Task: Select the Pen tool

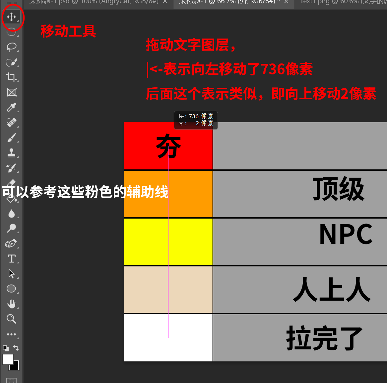Action: [11, 243]
